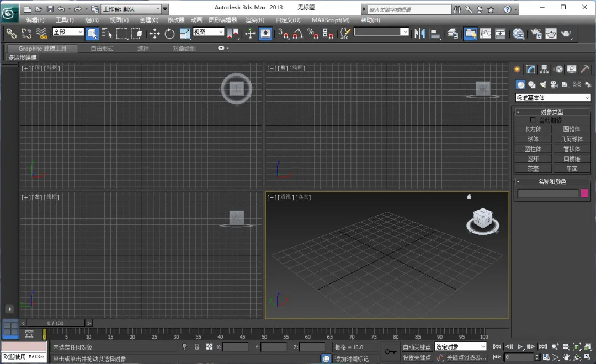Play the animation

(520, 346)
